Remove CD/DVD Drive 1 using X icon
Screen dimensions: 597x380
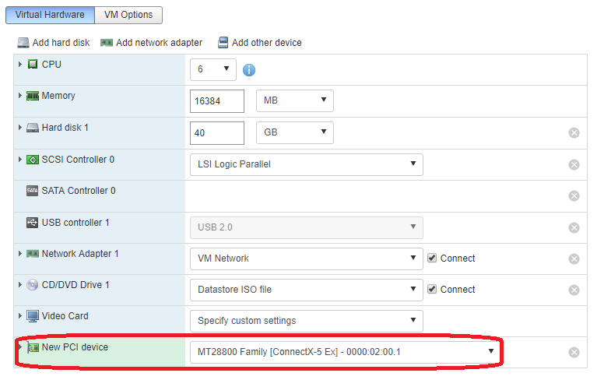coord(574,290)
